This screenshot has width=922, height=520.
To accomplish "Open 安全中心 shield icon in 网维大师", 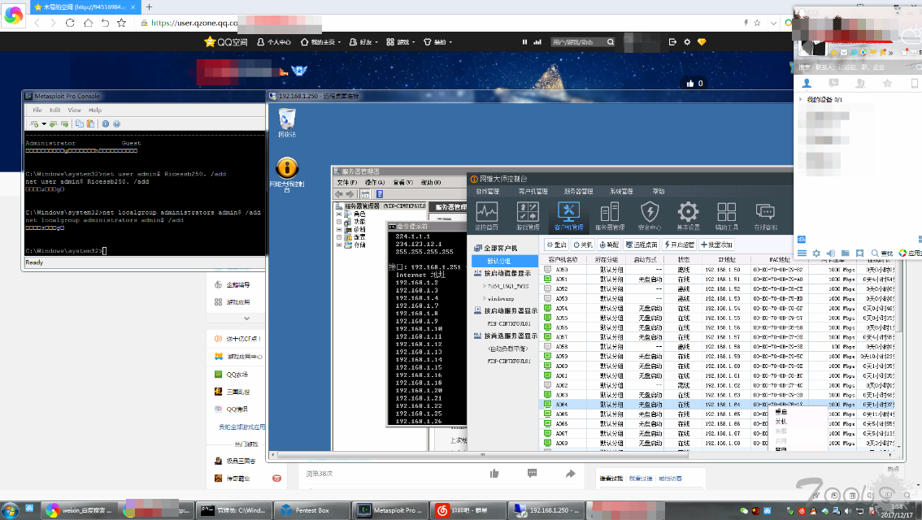I will click(649, 215).
